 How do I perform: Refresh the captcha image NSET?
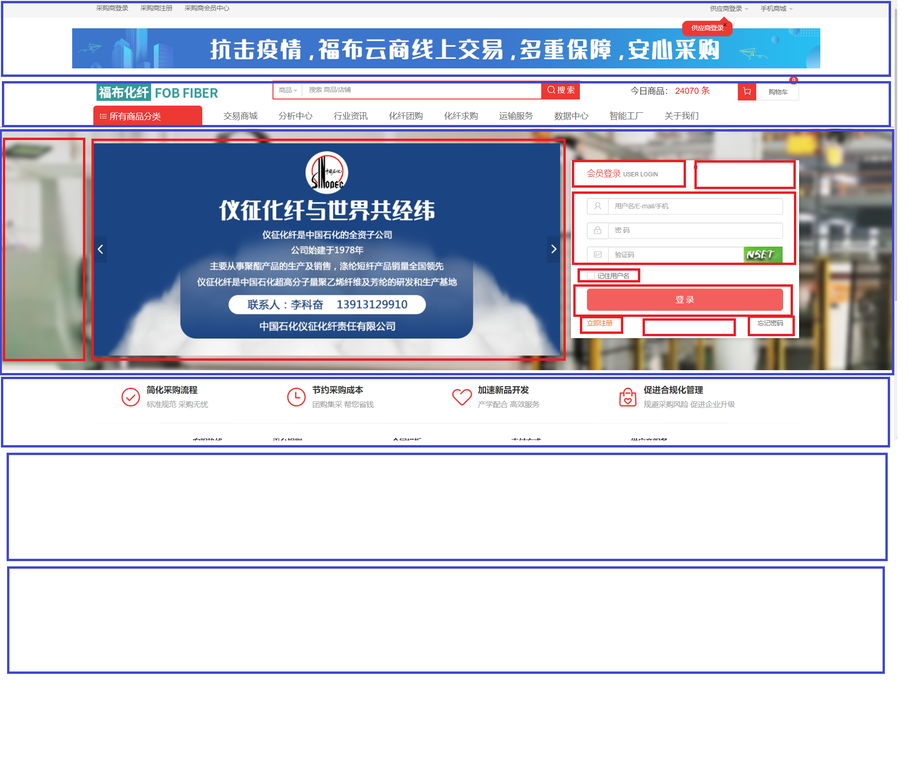click(763, 255)
